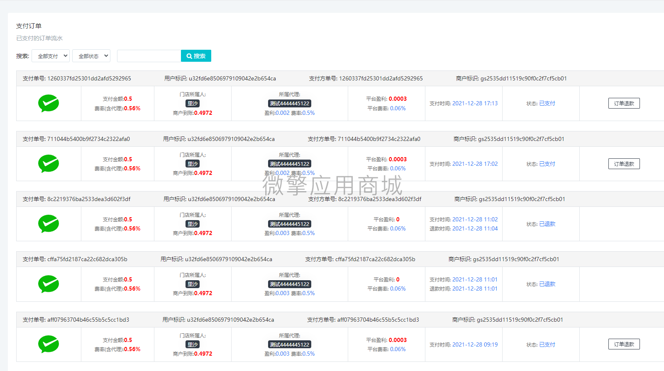
Task: Focus the search text input field
Action: (x=149, y=56)
